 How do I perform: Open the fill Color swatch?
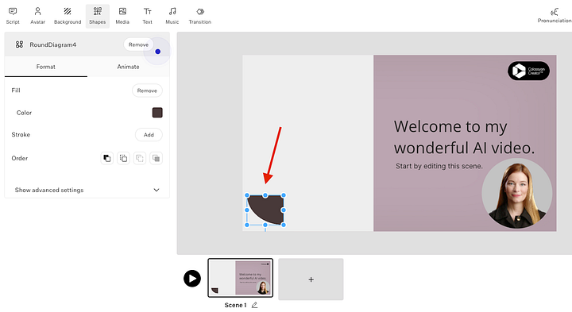coord(157,113)
